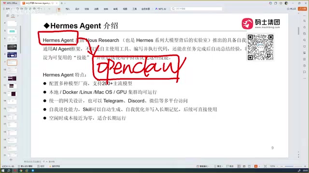Select slide 5 thumbnail
309x173 pixels.
(12, 31)
